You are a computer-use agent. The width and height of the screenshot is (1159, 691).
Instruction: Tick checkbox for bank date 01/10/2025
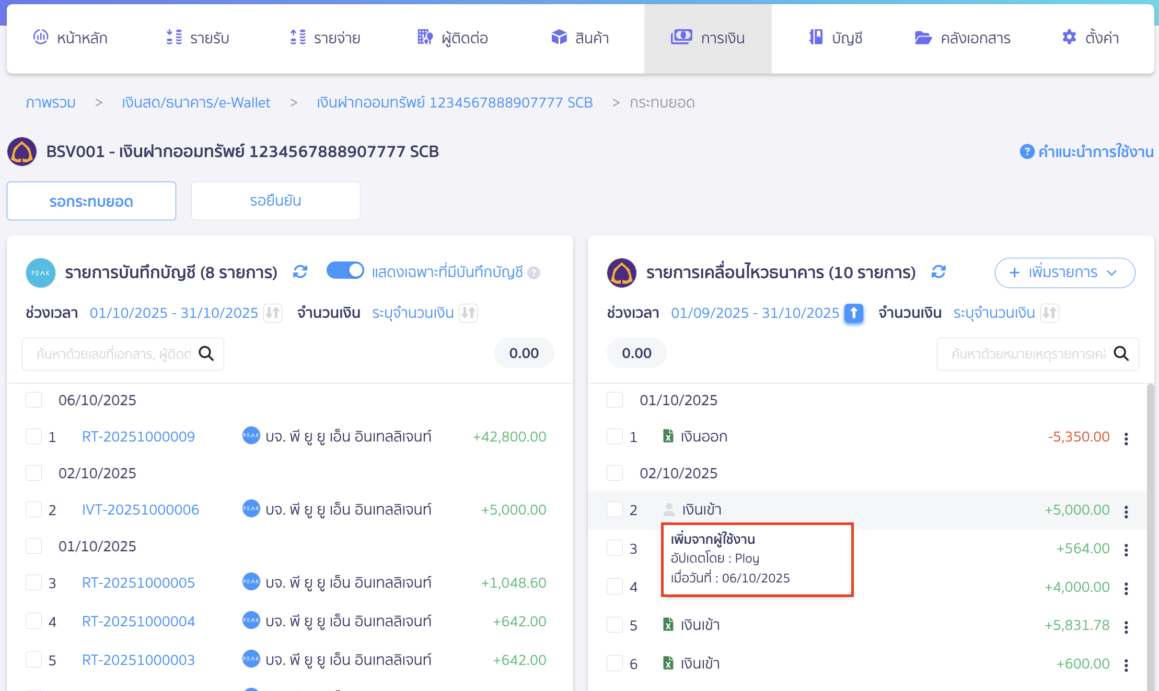(615, 400)
